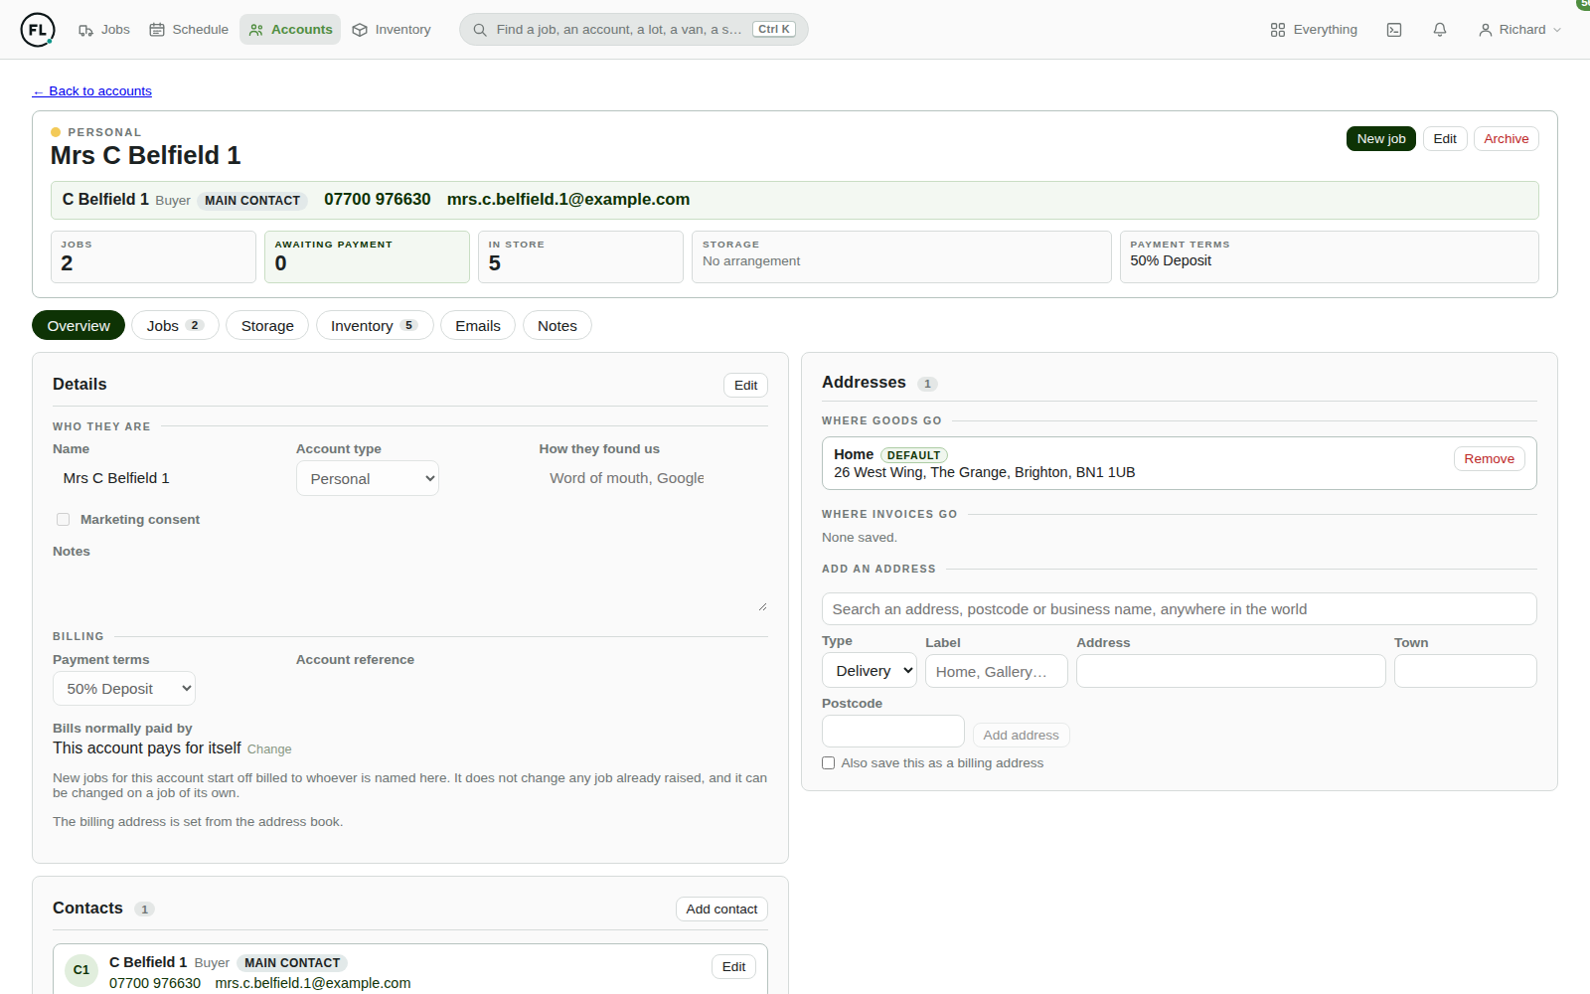This screenshot has width=1590, height=994.
Task: Open the Account type dropdown
Action: click(x=368, y=478)
